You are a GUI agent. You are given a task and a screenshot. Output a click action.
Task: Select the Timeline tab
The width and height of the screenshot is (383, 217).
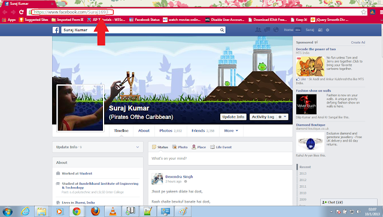pos(121,130)
